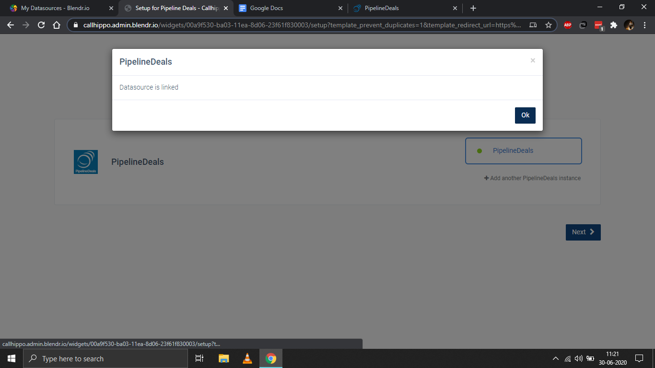The height and width of the screenshot is (368, 655).
Task: Open the volume speaker tray icon
Action: (x=579, y=358)
